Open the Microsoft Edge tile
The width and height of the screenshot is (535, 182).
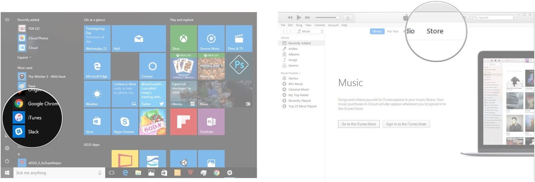pos(97,66)
